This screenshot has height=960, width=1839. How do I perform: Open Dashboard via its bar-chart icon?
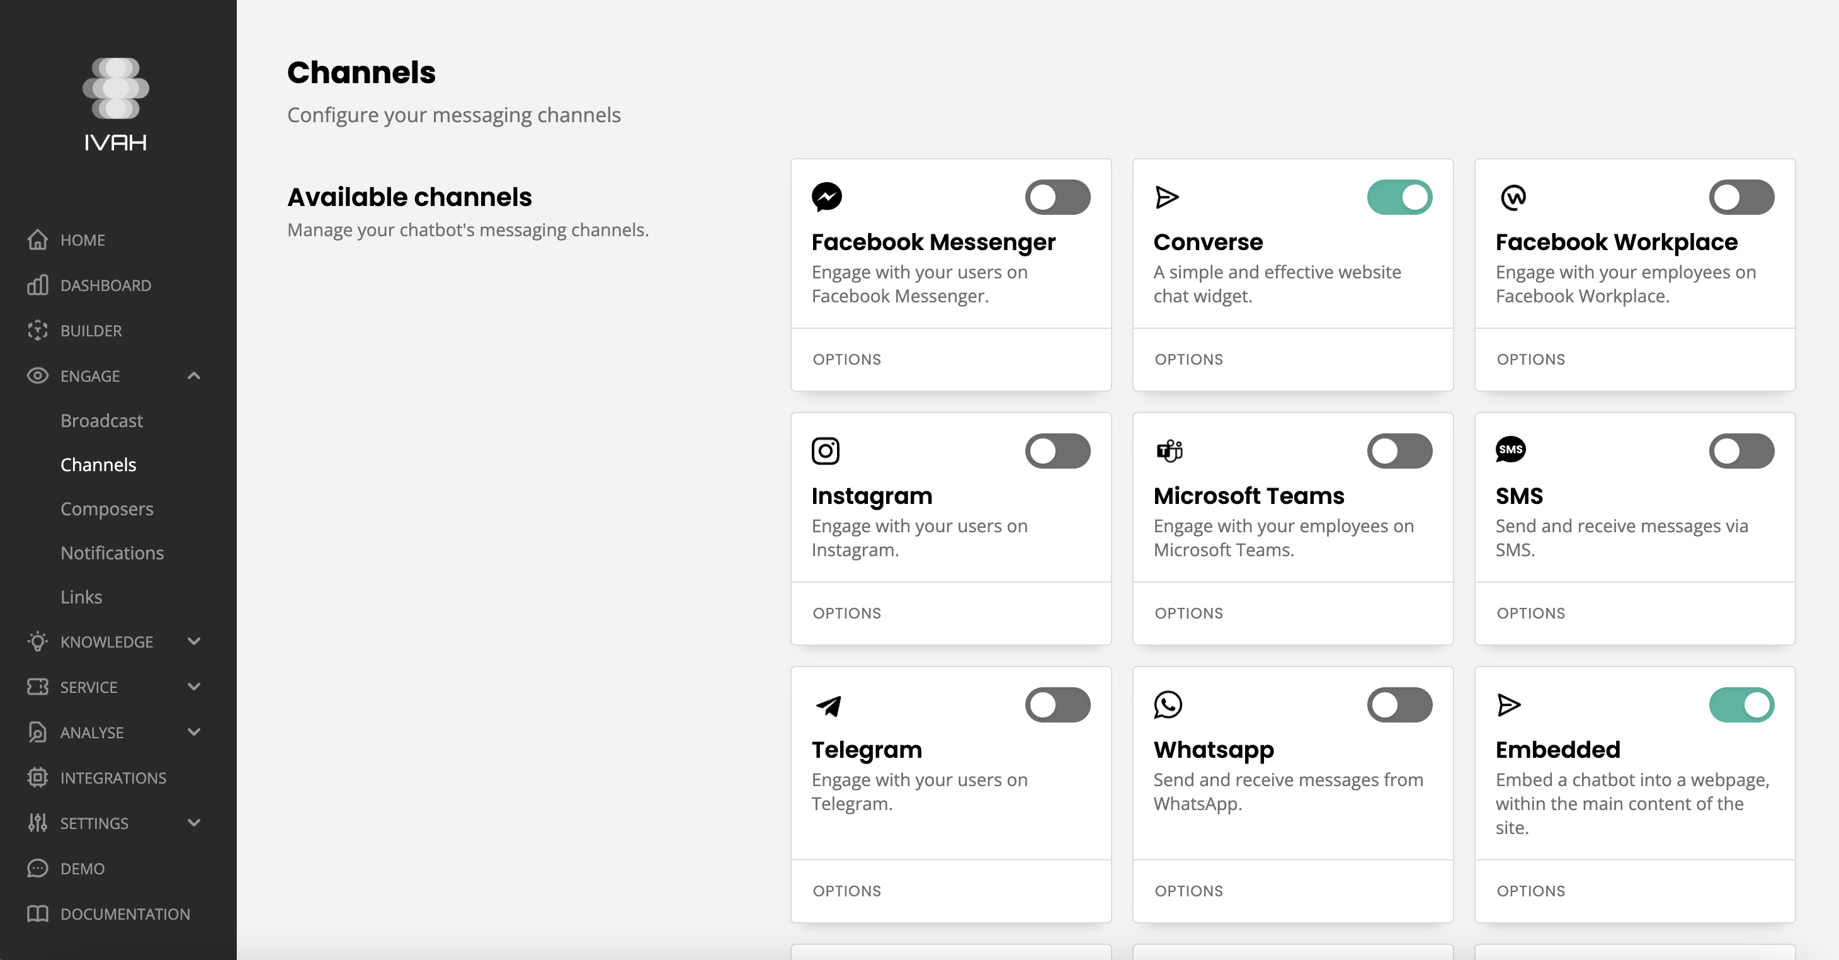37,285
